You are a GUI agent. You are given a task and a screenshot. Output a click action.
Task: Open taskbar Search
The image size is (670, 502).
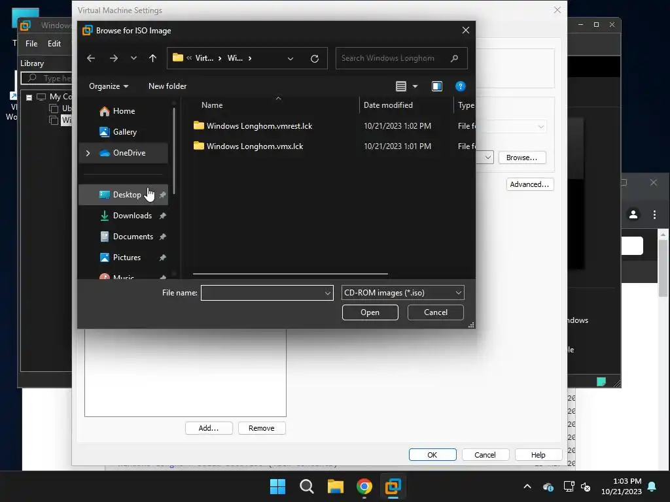(306, 486)
